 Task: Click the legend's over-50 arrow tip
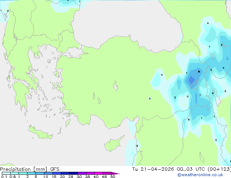[116, 173]
